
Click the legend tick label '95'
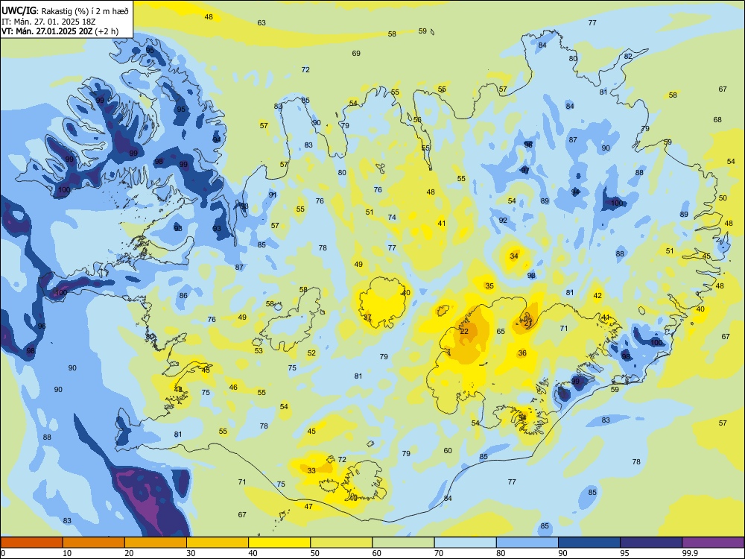pyautogui.click(x=625, y=553)
